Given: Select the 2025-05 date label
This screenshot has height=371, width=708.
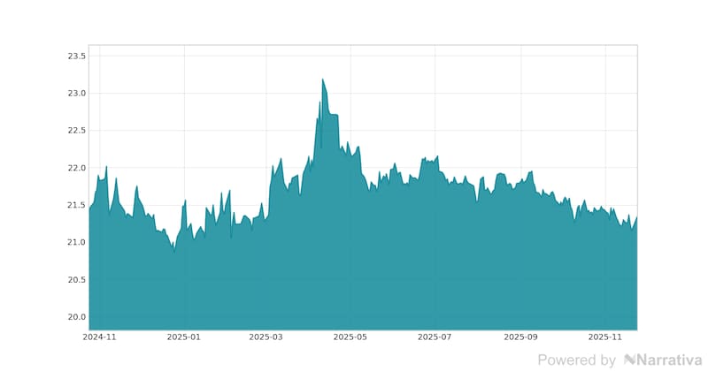Looking at the screenshot, I should (x=350, y=337).
